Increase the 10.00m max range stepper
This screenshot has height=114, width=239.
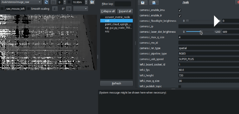point(86,1)
